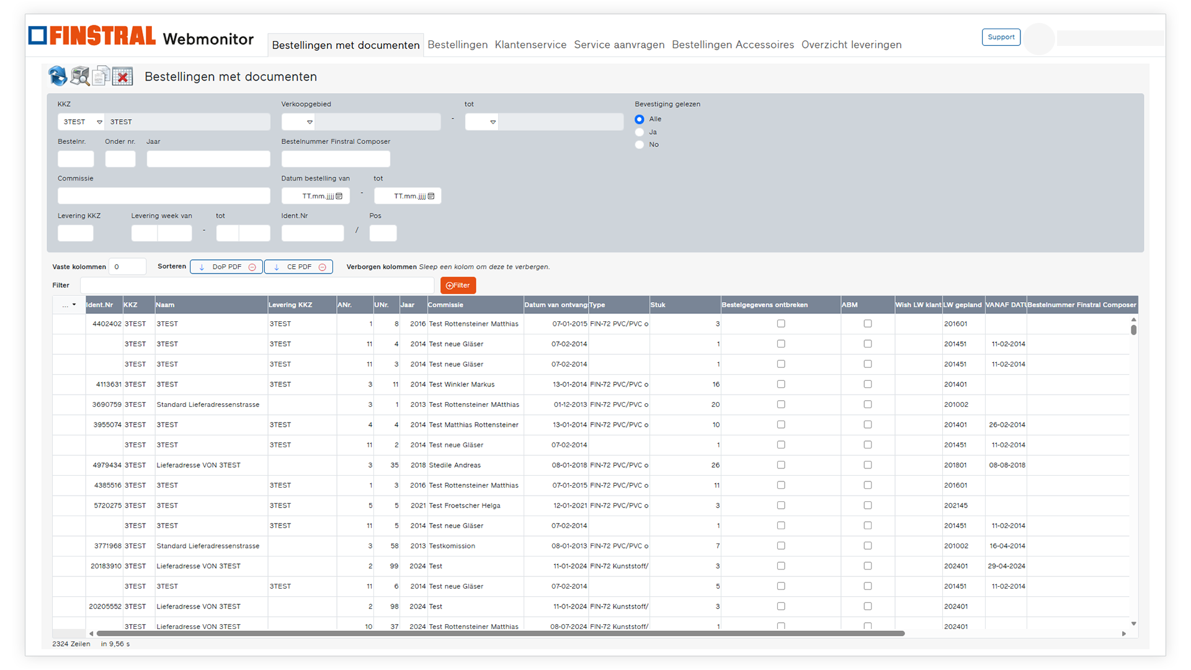Click the user avatar circle
This screenshot has width=1191, height=670.
point(1039,38)
